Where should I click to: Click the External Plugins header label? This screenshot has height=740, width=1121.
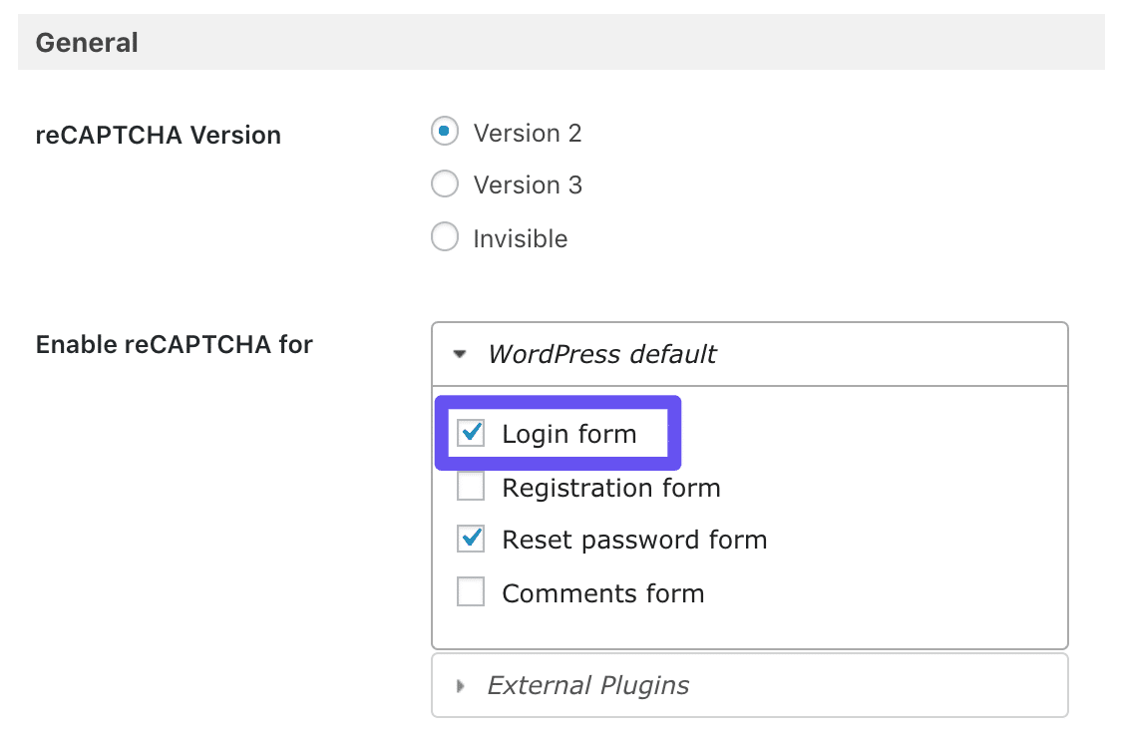pyautogui.click(x=587, y=685)
